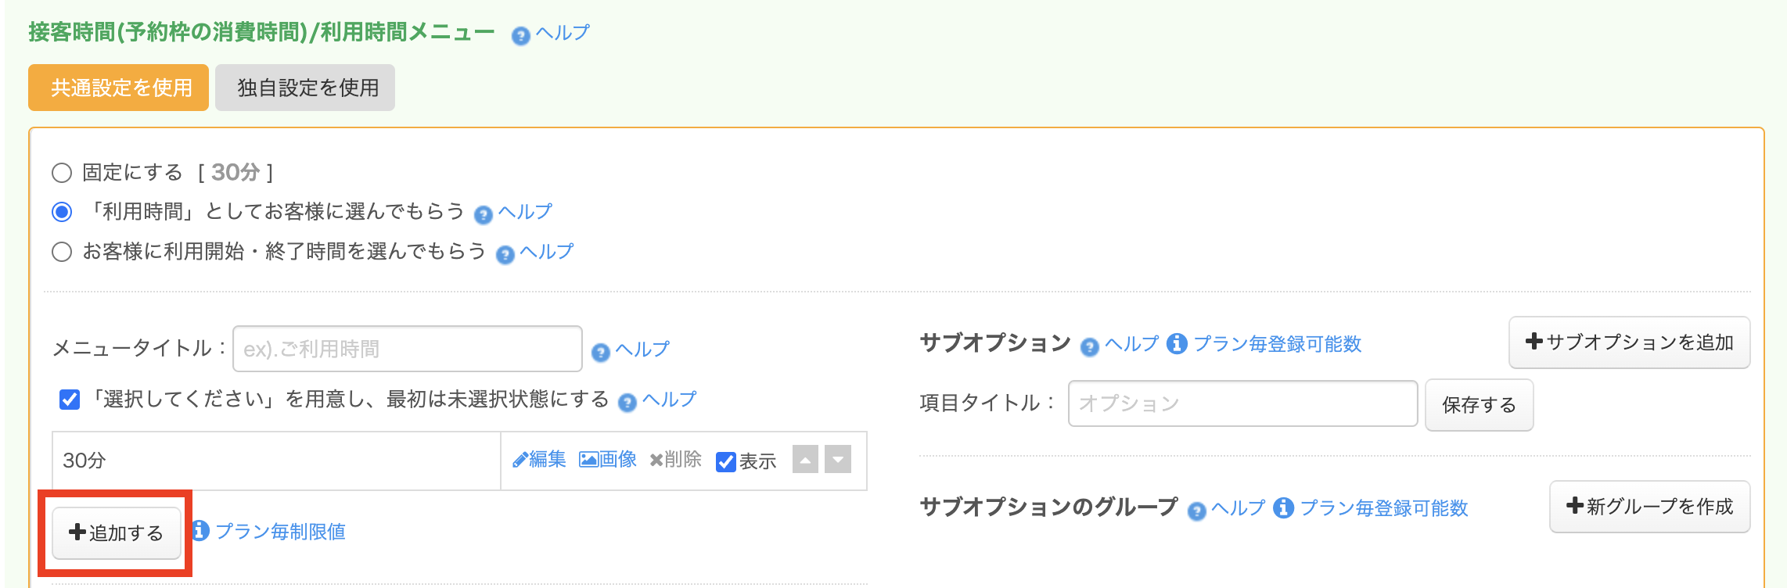Viewport: 1787px width, 588px height.
Task: Switch to 独自設定を使用 tab
Action: [x=305, y=88]
